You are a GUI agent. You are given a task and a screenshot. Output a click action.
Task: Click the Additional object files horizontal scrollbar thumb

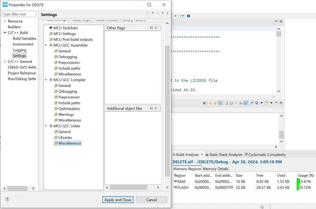click(128, 187)
